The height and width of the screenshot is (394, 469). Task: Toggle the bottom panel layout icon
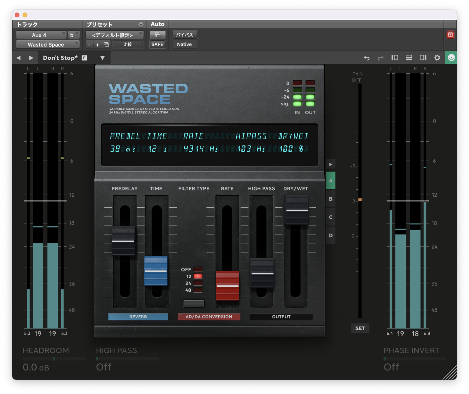[x=409, y=58]
